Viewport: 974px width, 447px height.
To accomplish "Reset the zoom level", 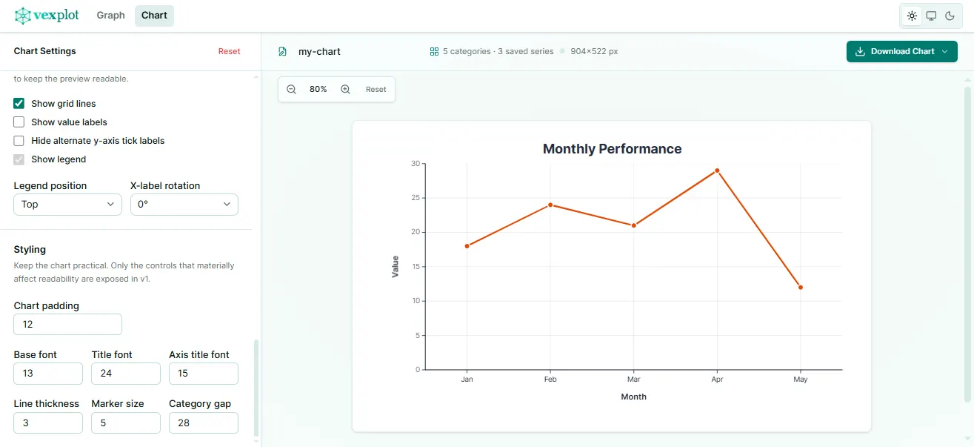I will pyautogui.click(x=376, y=89).
